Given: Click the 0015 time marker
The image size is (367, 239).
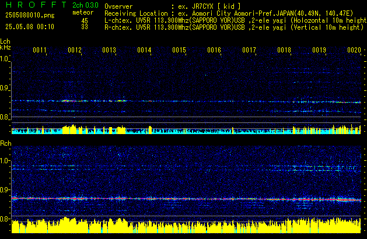Looking at the screenshot, I should (179, 50).
